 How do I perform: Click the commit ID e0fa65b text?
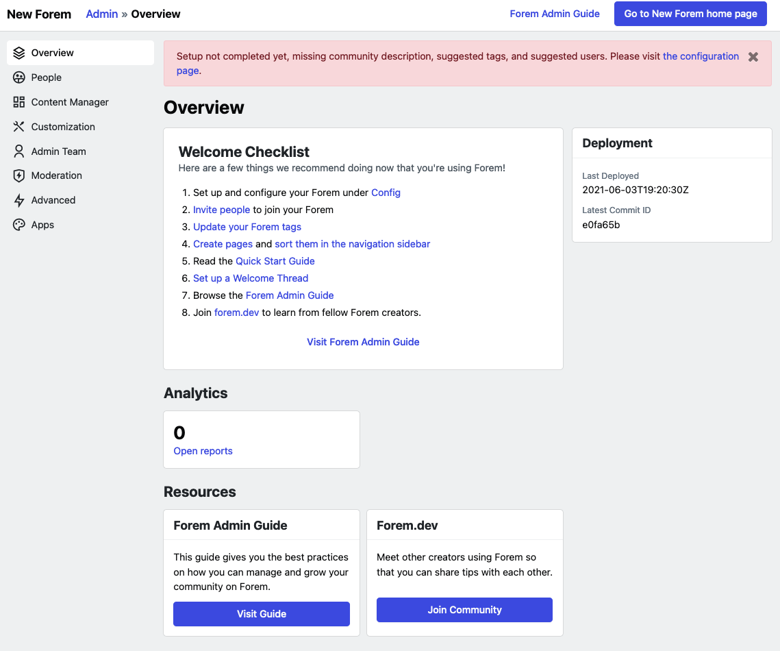click(x=601, y=225)
